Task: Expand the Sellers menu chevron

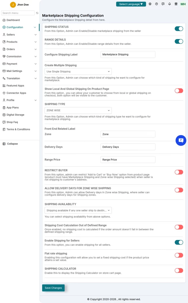Action: [36, 35]
